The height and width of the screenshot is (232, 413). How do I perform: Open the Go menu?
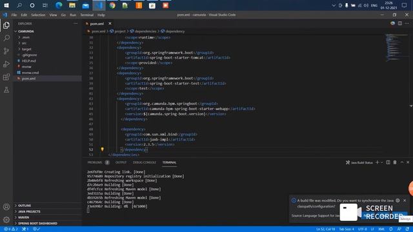tap(63, 15)
